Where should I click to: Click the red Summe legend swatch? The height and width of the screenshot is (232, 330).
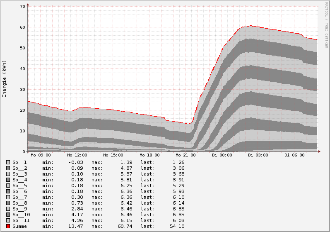point(8,226)
